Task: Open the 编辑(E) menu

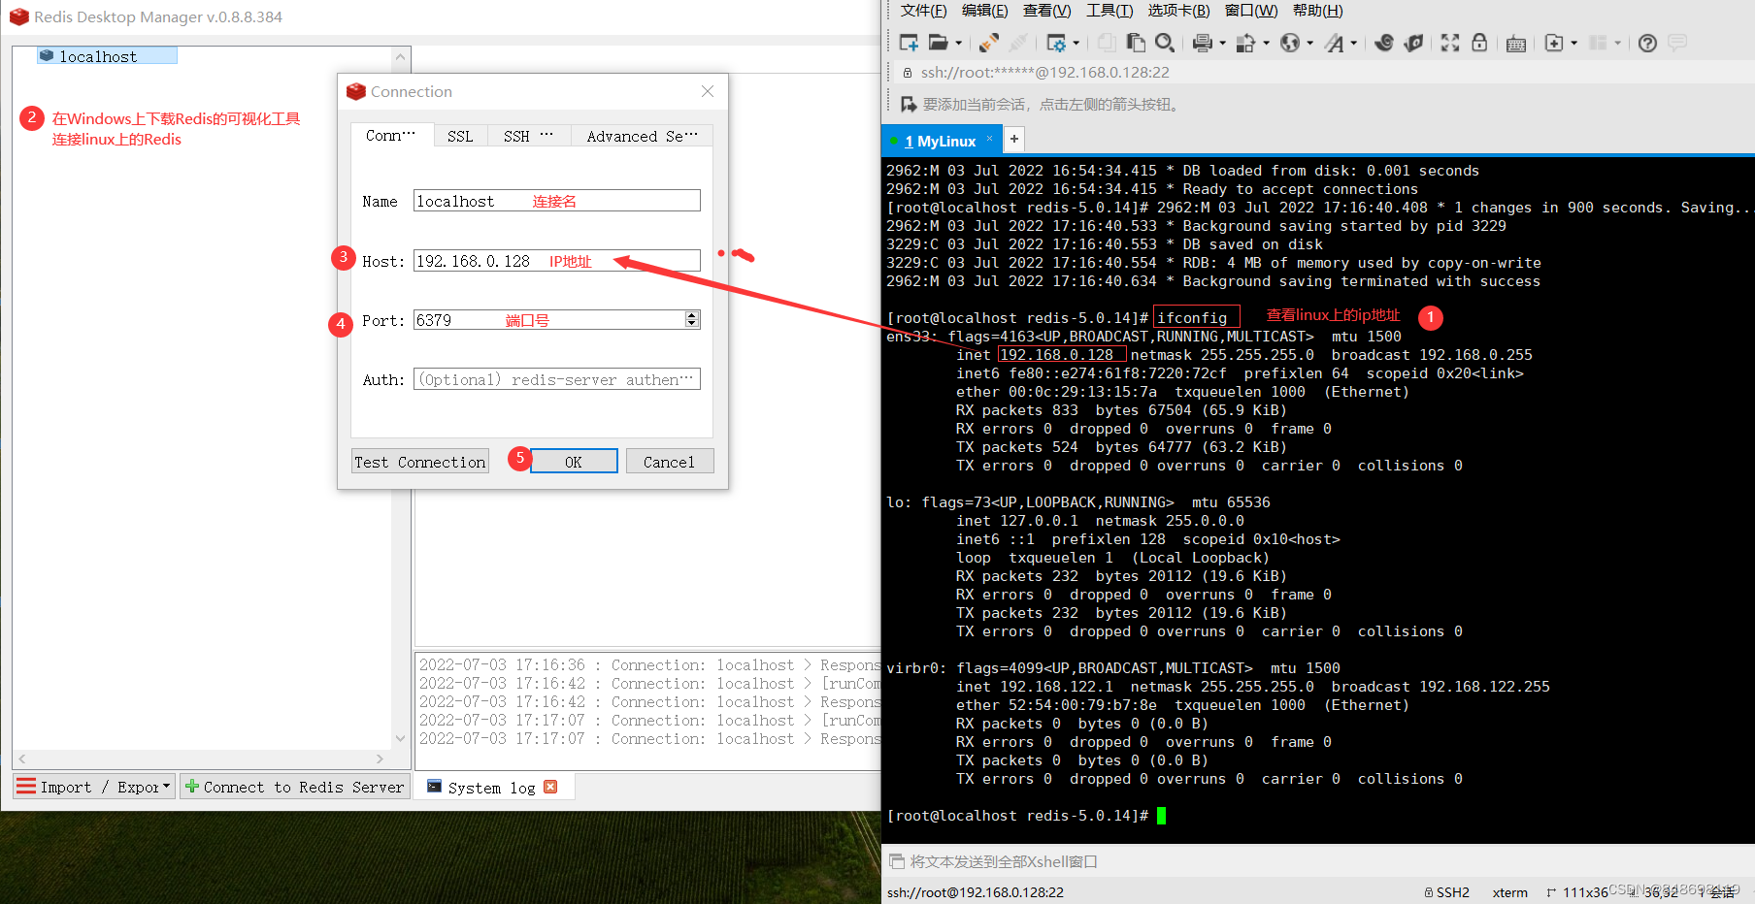Action: click(984, 11)
